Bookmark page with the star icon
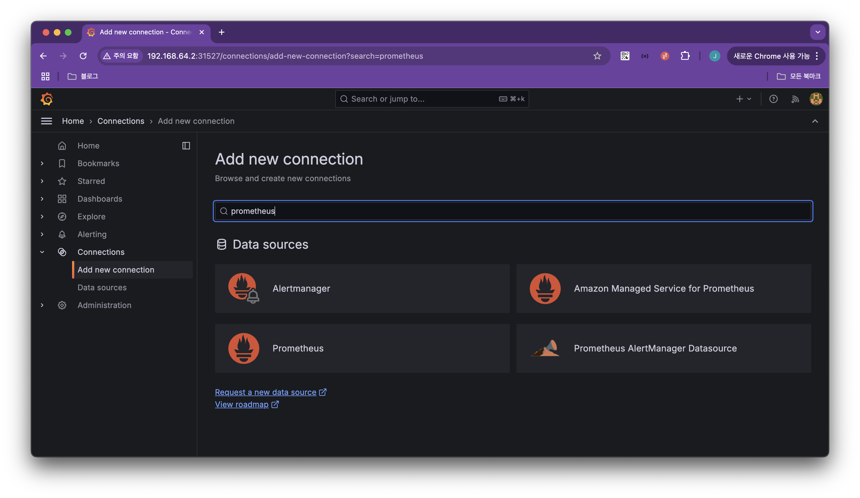The width and height of the screenshot is (860, 498). 597,56
